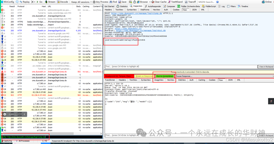Click the request pane View in Notepad button
The height and width of the screenshot is (144, 274).
[x=266, y=67]
